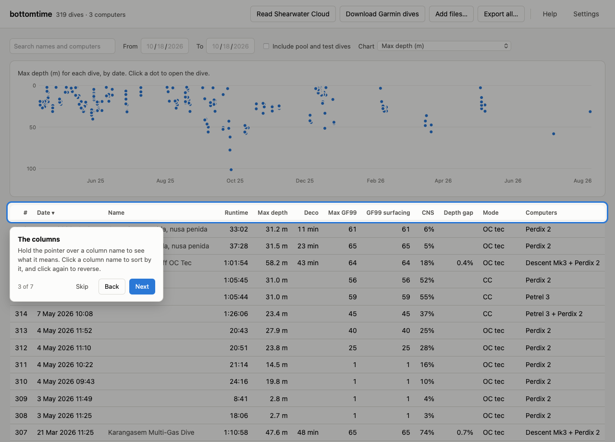The width and height of the screenshot is (615, 442).
Task: Open the chart dot at 100 m depth
Action: click(x=231, y=170)
